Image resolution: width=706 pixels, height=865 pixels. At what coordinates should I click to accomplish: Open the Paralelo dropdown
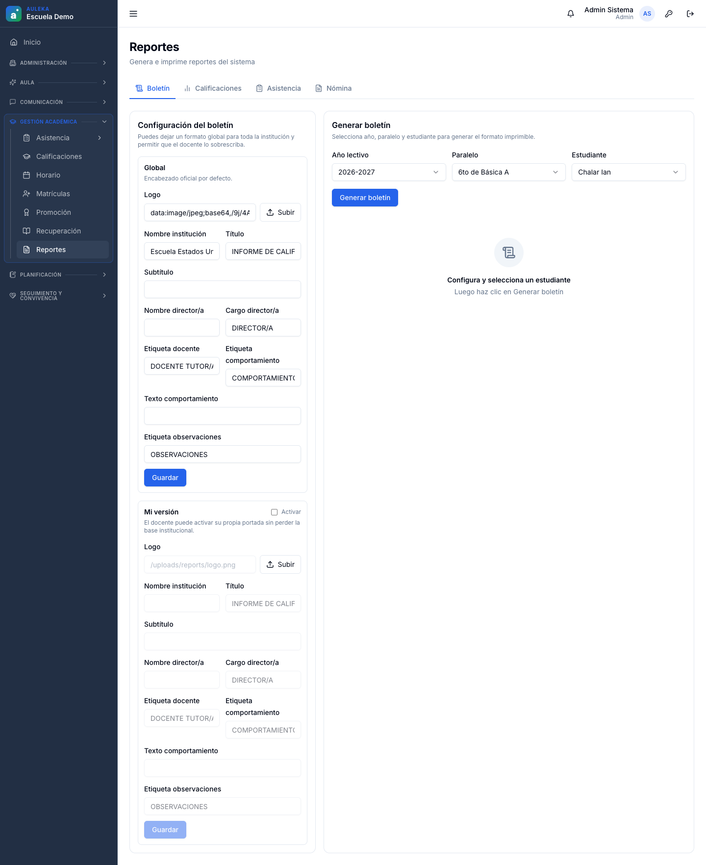pos(509,172)
